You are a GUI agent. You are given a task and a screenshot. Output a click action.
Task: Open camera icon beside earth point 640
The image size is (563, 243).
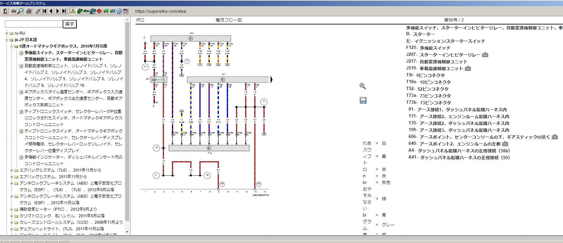tap(505, 144)
